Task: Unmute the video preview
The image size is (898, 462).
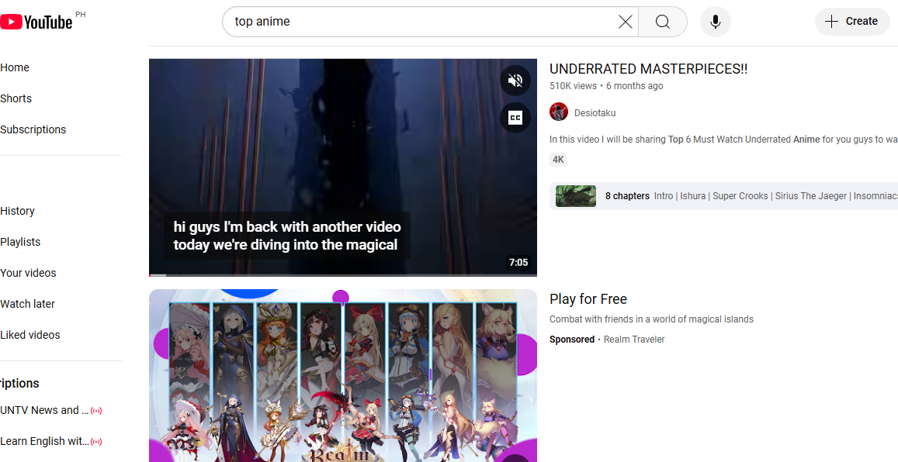Action: 515,80
